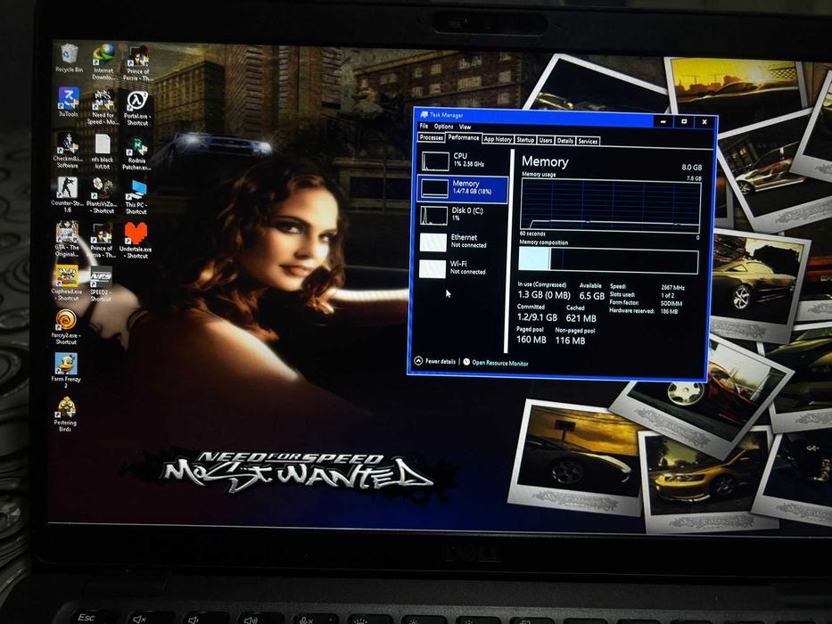Viewport: 832px width, 624px height.
Task: Click the '8.0 GB' total memory label
Action: (691, 168)
